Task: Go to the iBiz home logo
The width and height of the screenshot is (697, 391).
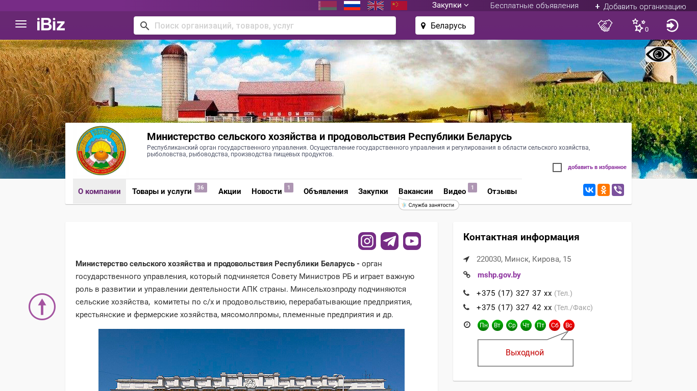Action: [x=51, y=24]
